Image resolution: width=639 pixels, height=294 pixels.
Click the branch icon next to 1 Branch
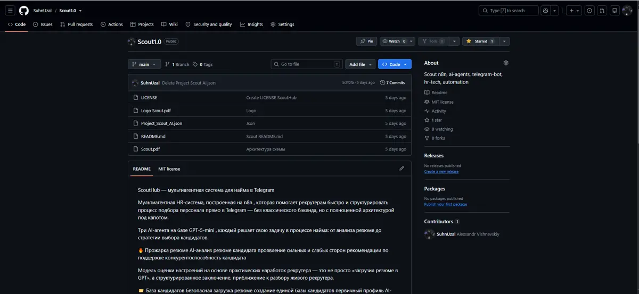[168, 64]
